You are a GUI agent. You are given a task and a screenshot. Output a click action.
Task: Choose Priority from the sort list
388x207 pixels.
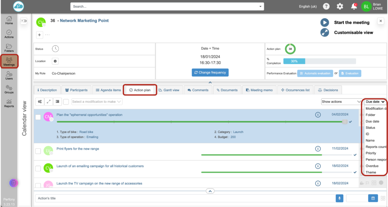coord(371,153)
